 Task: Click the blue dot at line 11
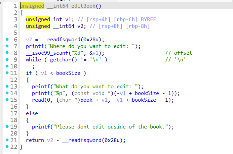[x=7, y=73]
